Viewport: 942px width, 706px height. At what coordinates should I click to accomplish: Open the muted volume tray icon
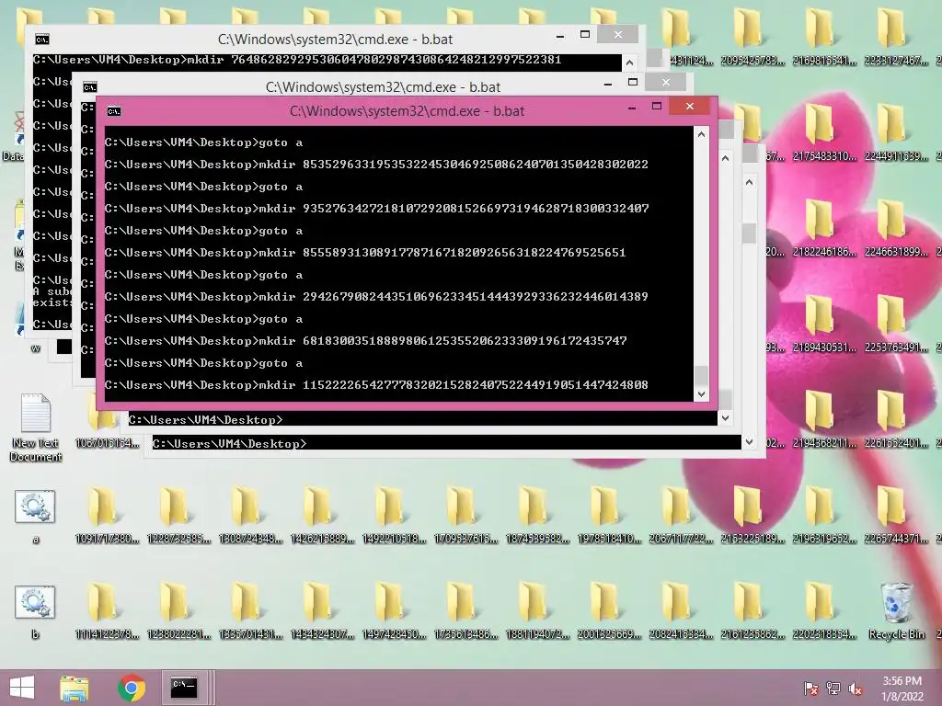coord(855,689)
